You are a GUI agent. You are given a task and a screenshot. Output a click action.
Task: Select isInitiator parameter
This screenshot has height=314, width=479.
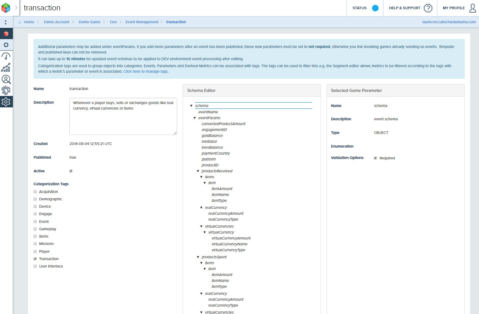(209, 142)
